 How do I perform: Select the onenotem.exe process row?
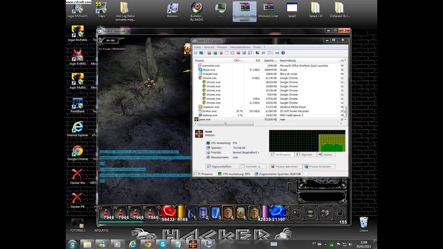(269, 66)
